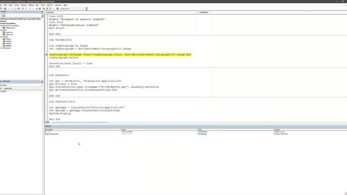
Task: Click the Cut icon in the toolbar
Action: pyautogui.click(x=9, y=9)
